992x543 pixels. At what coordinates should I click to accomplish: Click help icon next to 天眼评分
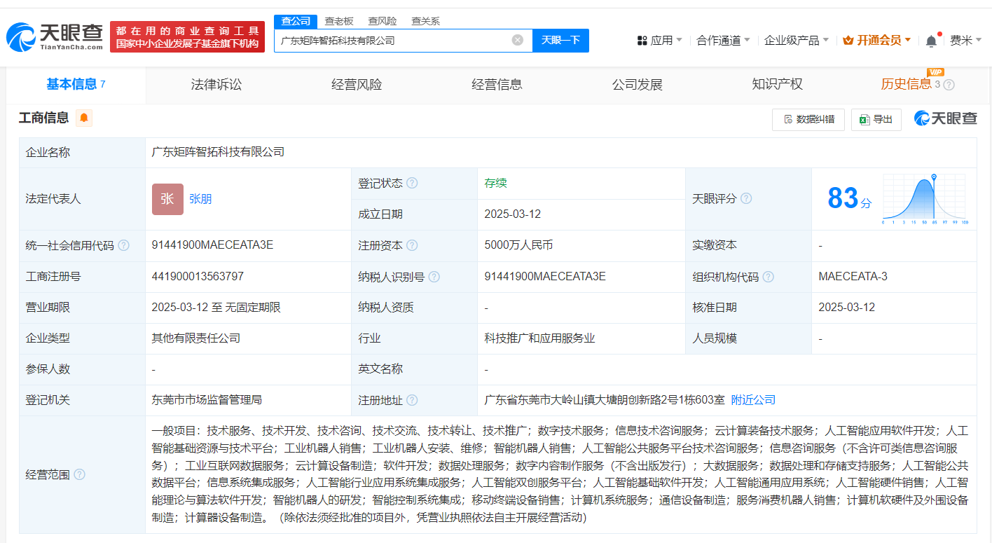click(x=746, y=199)
